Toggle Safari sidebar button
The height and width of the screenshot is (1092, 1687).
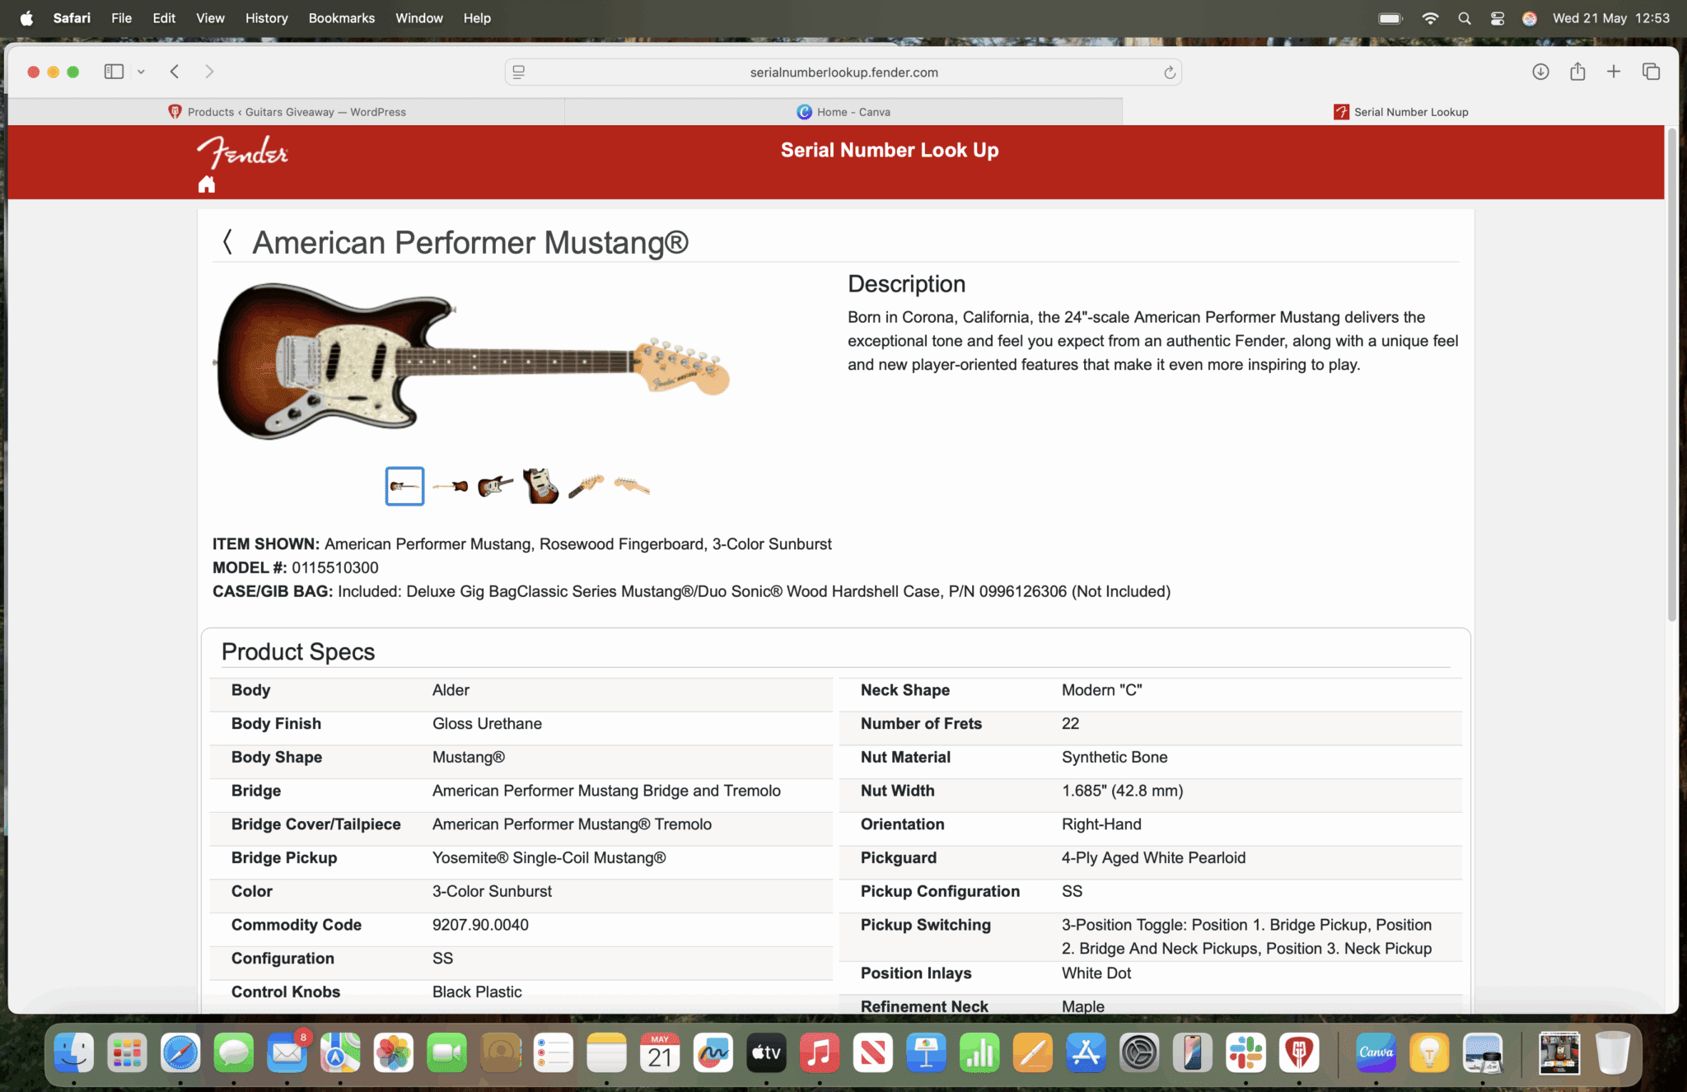click(x=114, y=72)
